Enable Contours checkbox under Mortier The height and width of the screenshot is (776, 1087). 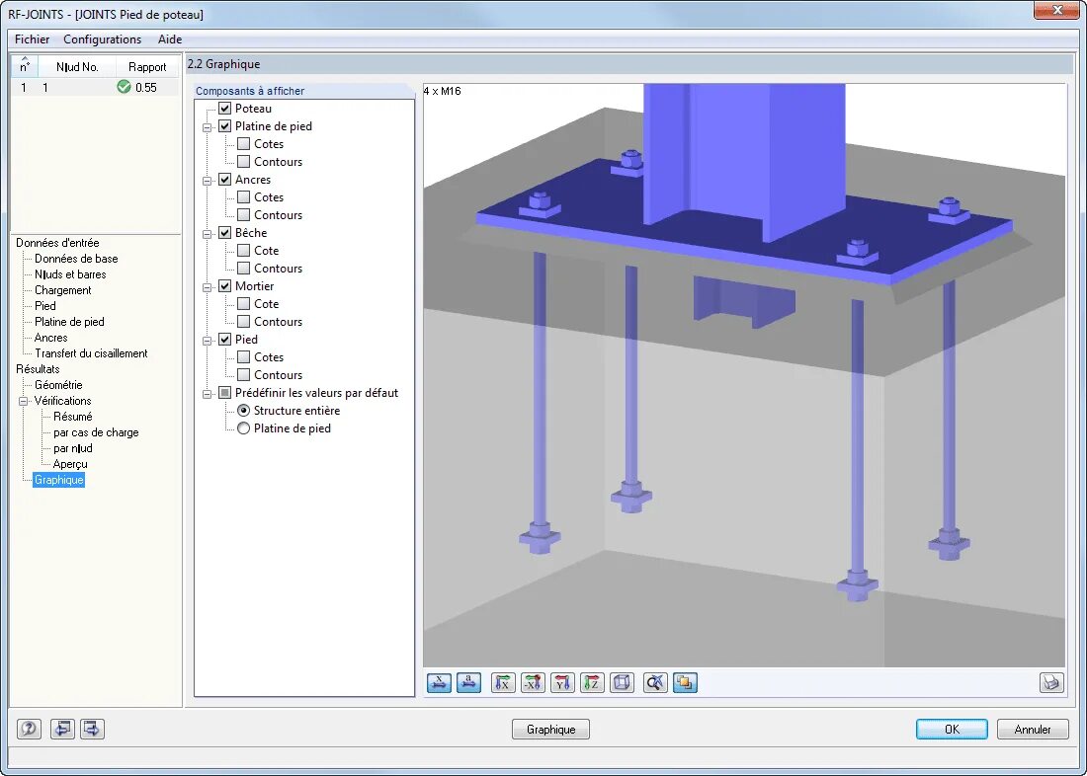(x=243, y=322)
